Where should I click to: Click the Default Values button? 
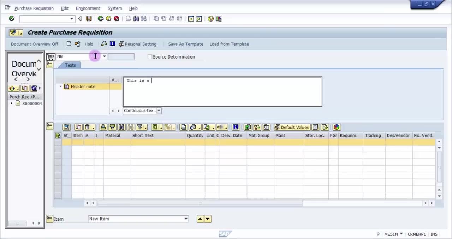292,127
